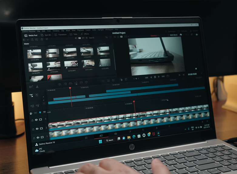Viewport: 237px width, 174px height.
Task: Play the viewer in reverse
Action: 151,77
